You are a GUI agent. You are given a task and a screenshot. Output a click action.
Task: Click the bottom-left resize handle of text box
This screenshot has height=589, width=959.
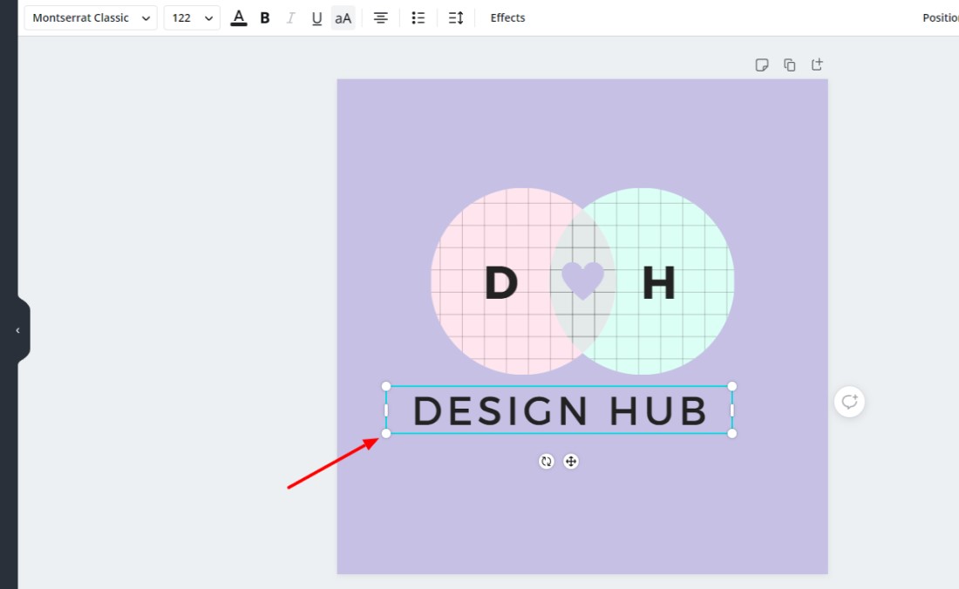[x=386, y=434]
